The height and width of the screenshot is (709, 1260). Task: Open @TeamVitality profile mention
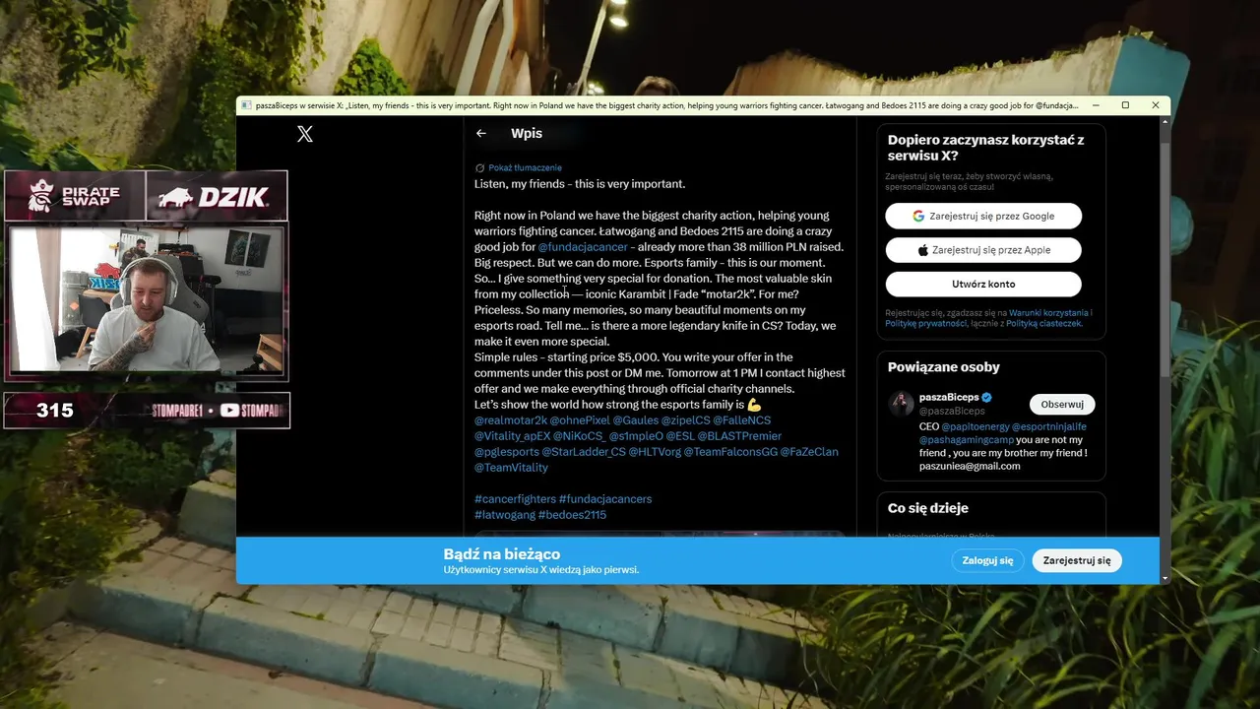pyautogui.click(x=511, y=468)
